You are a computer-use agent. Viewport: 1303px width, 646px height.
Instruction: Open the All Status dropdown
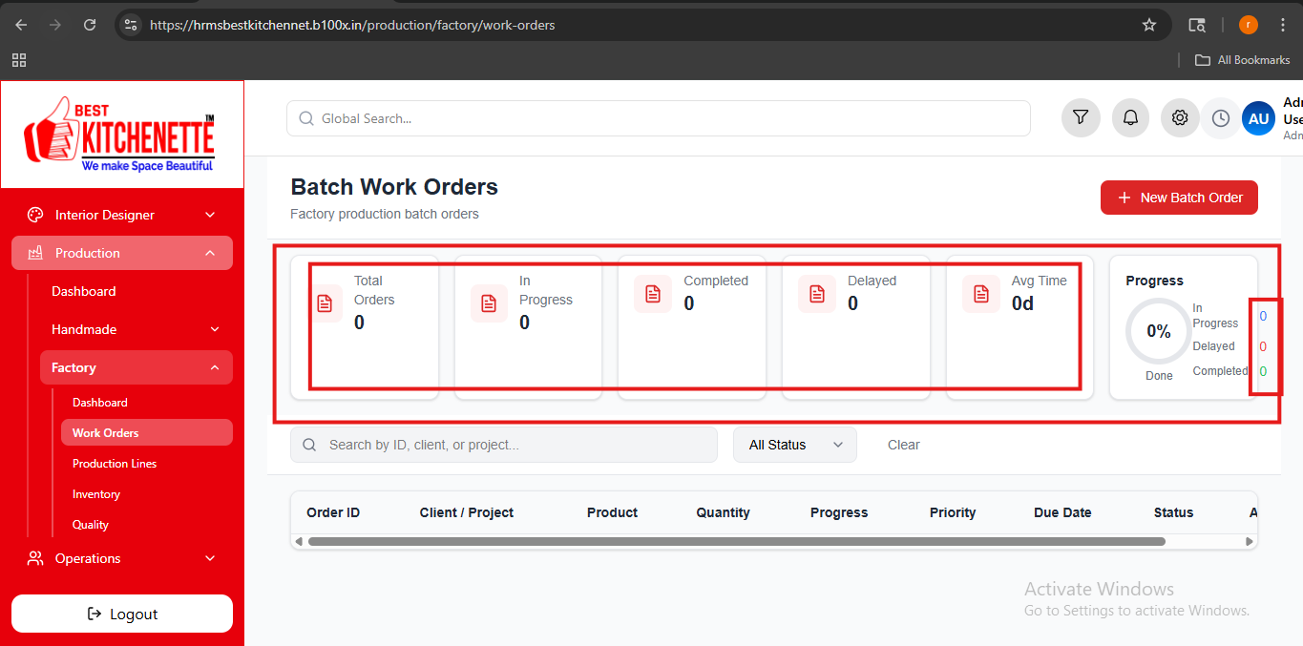coord(795,445)
